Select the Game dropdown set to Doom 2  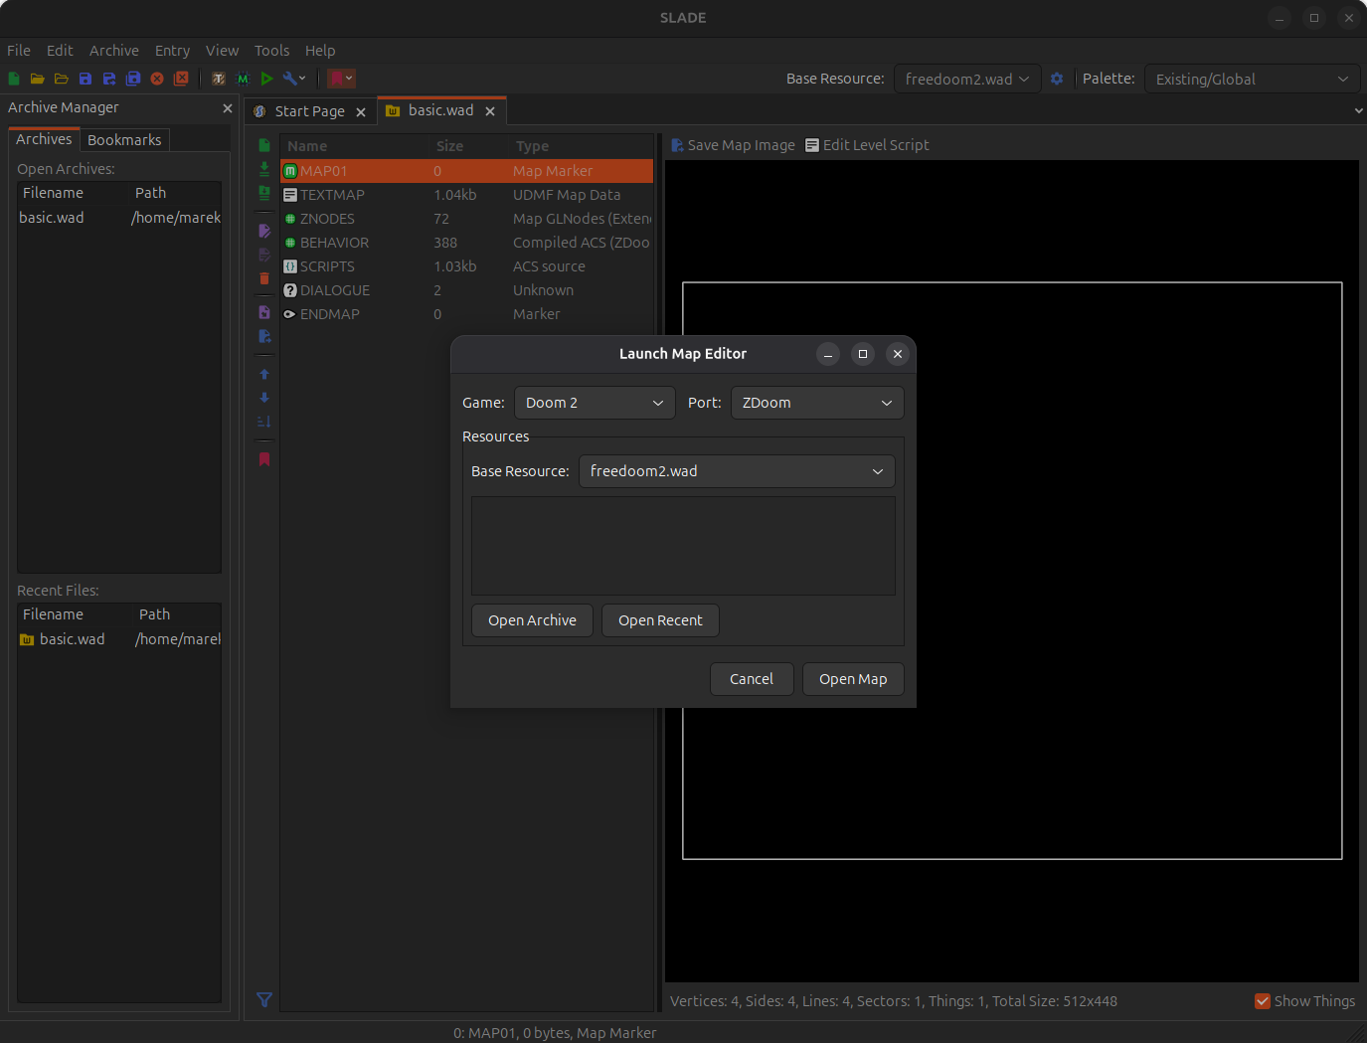594,403
